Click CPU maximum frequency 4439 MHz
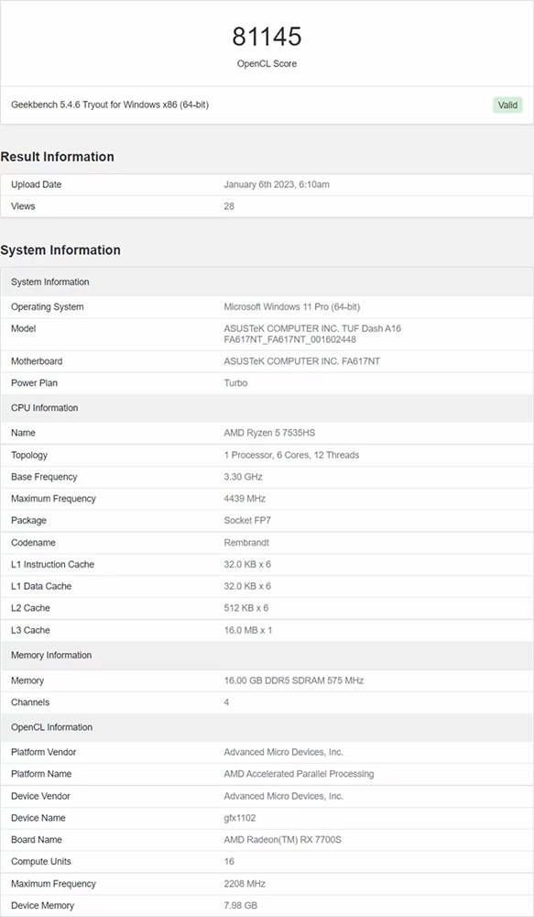This screenshot has height=917, width=534. [245, 498]
